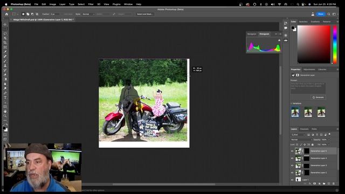Select the Brush tool
Viewport: 345px width, 194px height.
(5, 61)
